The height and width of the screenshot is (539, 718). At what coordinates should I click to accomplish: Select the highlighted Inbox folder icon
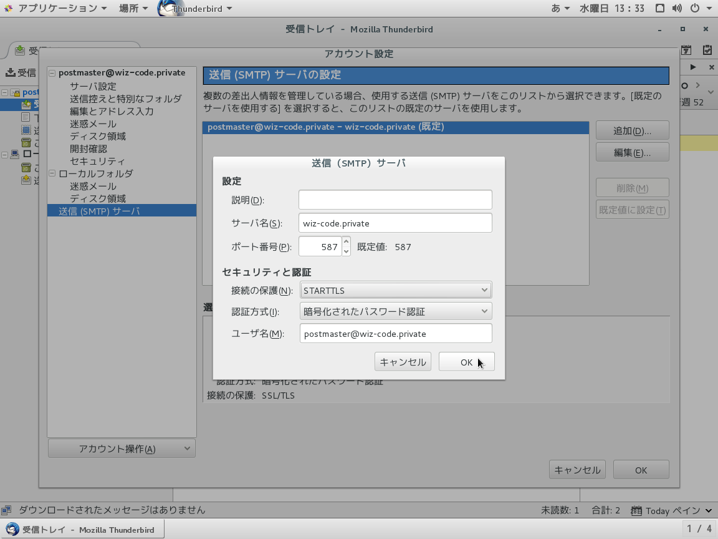(x=26, y=105)
